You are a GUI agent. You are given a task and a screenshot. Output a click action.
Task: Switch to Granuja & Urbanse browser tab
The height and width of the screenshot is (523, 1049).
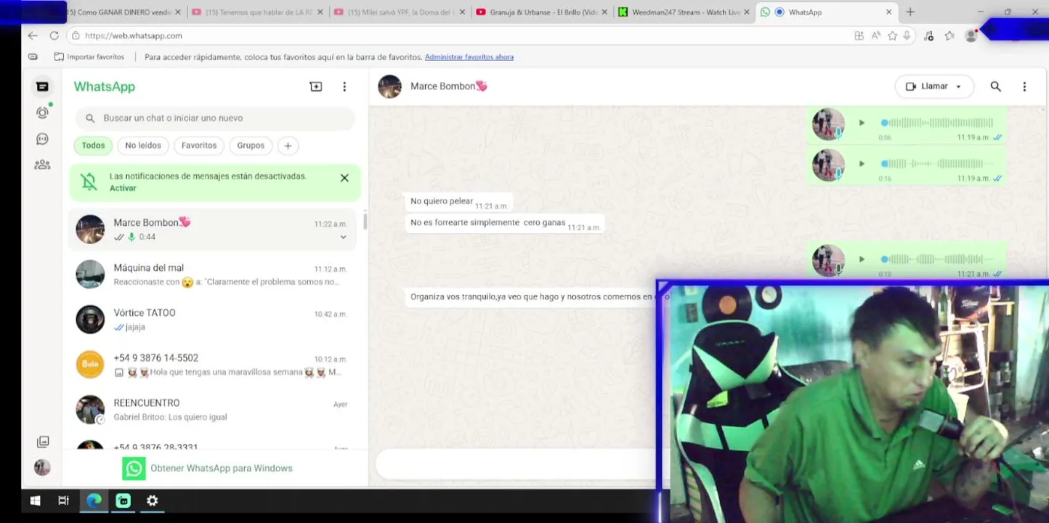(x=543, y=12)
